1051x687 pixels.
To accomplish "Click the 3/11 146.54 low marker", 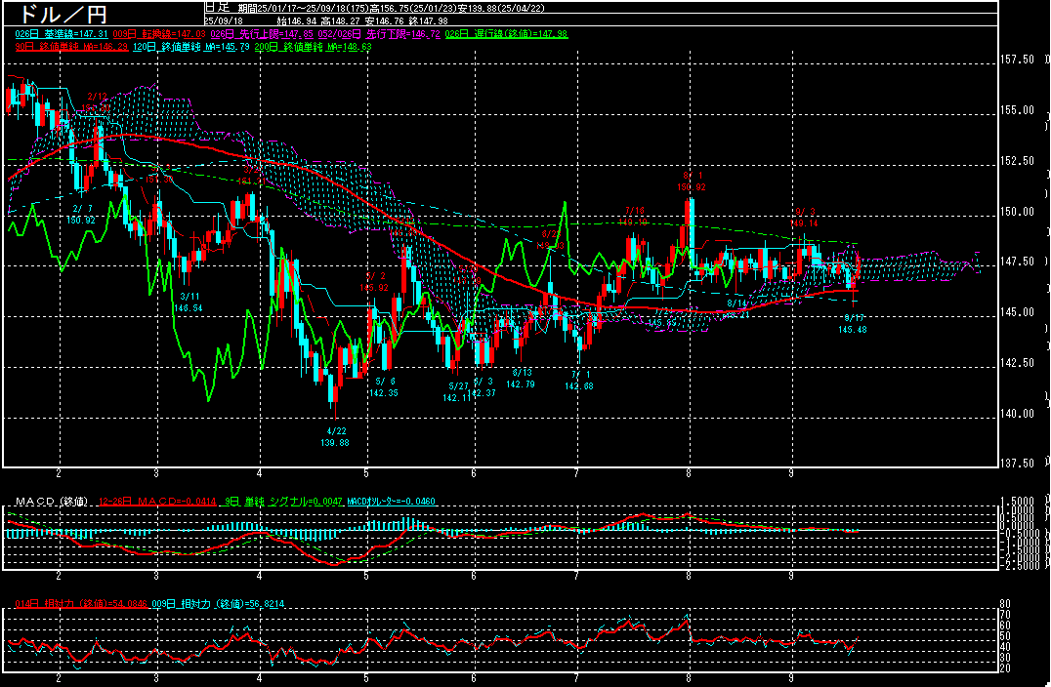I will coord(188,302).
